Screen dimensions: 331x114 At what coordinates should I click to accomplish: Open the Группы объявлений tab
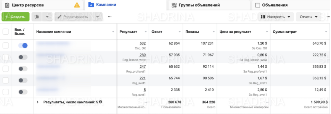click(209, 5)
